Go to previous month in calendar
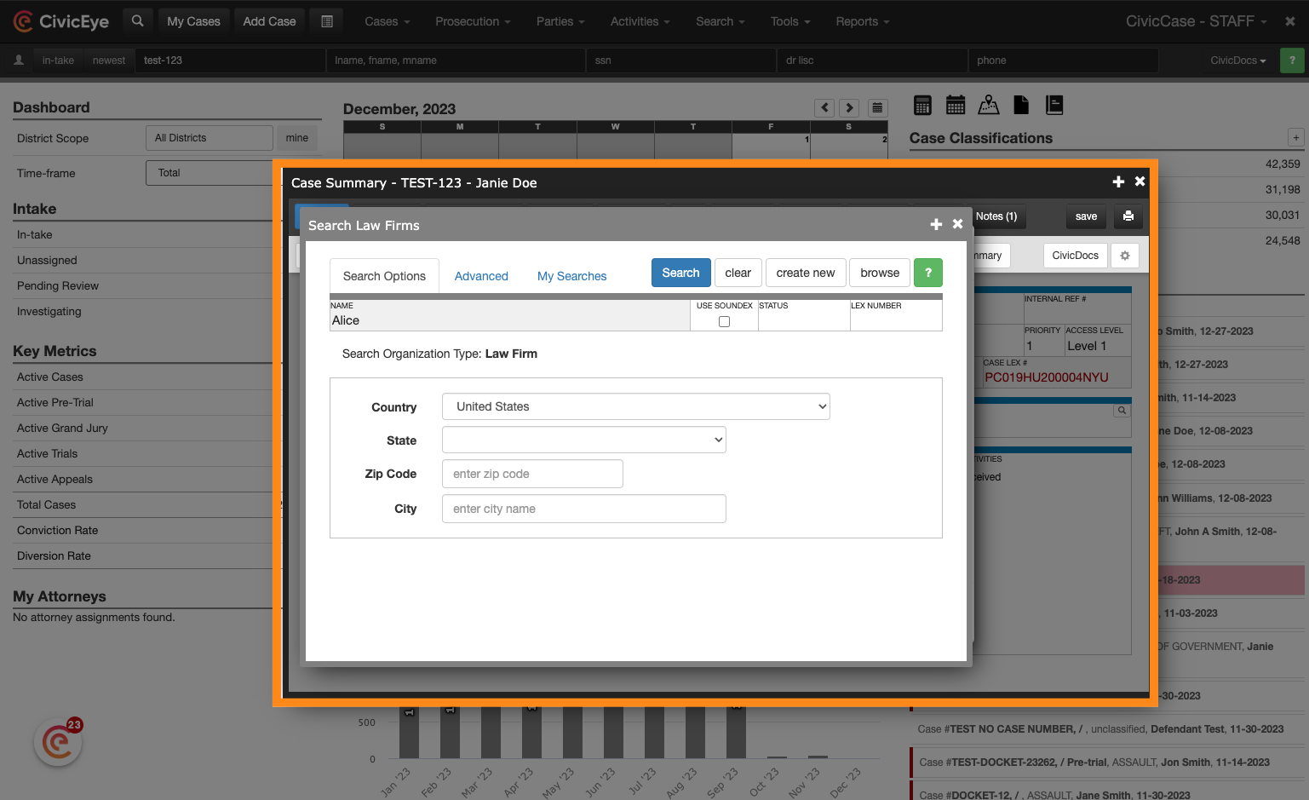The width and height of the screenshot is (1309, 800). pyautogui.click(x=824, y=107)
